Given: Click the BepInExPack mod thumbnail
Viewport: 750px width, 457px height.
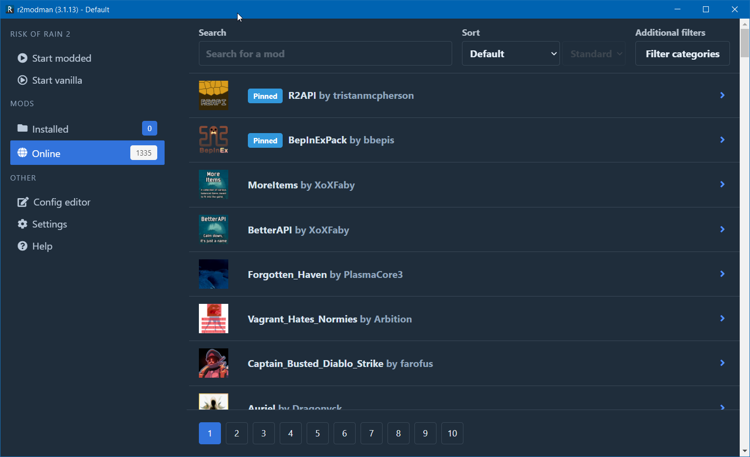Looking at the screenshot, I should (214, 140).
